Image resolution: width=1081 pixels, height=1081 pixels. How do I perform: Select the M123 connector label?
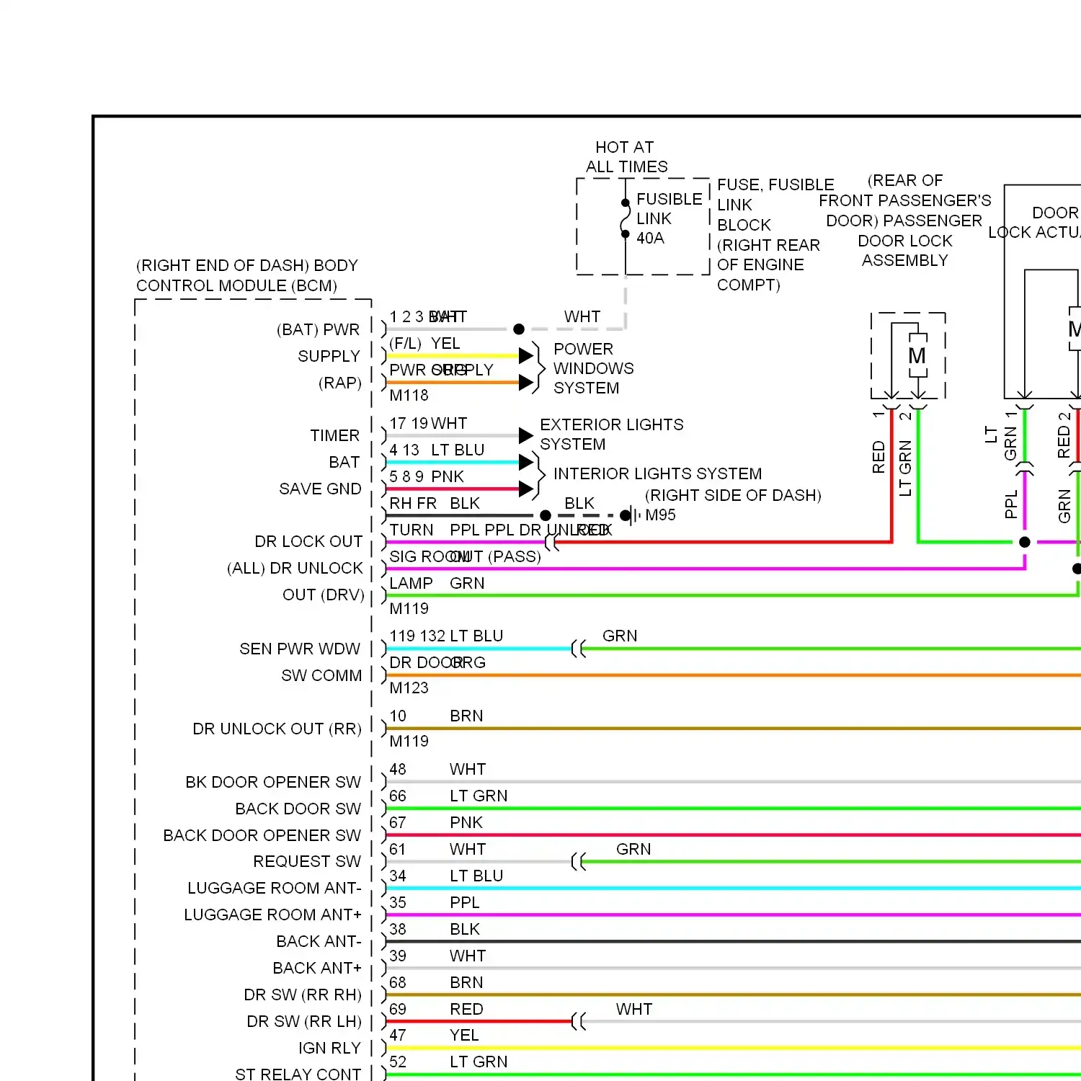click(x=409, y=688)
